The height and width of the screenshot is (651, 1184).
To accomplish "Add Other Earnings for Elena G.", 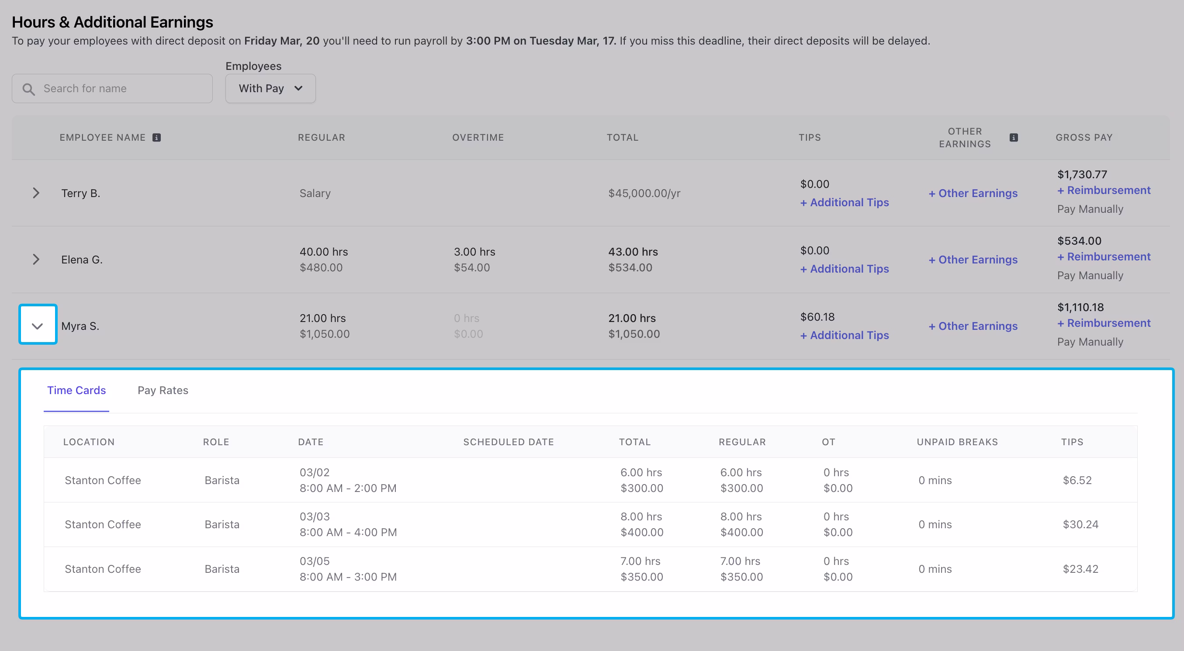I will [x=973, y=260].
